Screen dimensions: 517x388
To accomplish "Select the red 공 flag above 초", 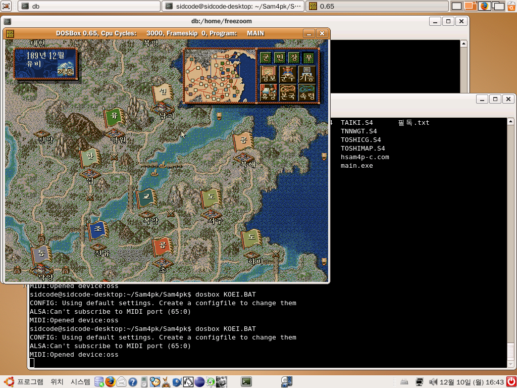I will [x=163, y=246].
